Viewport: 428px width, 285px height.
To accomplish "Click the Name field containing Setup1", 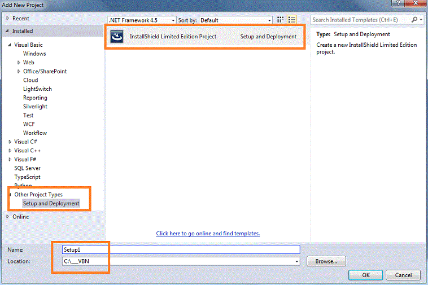I will pos(181,249).
